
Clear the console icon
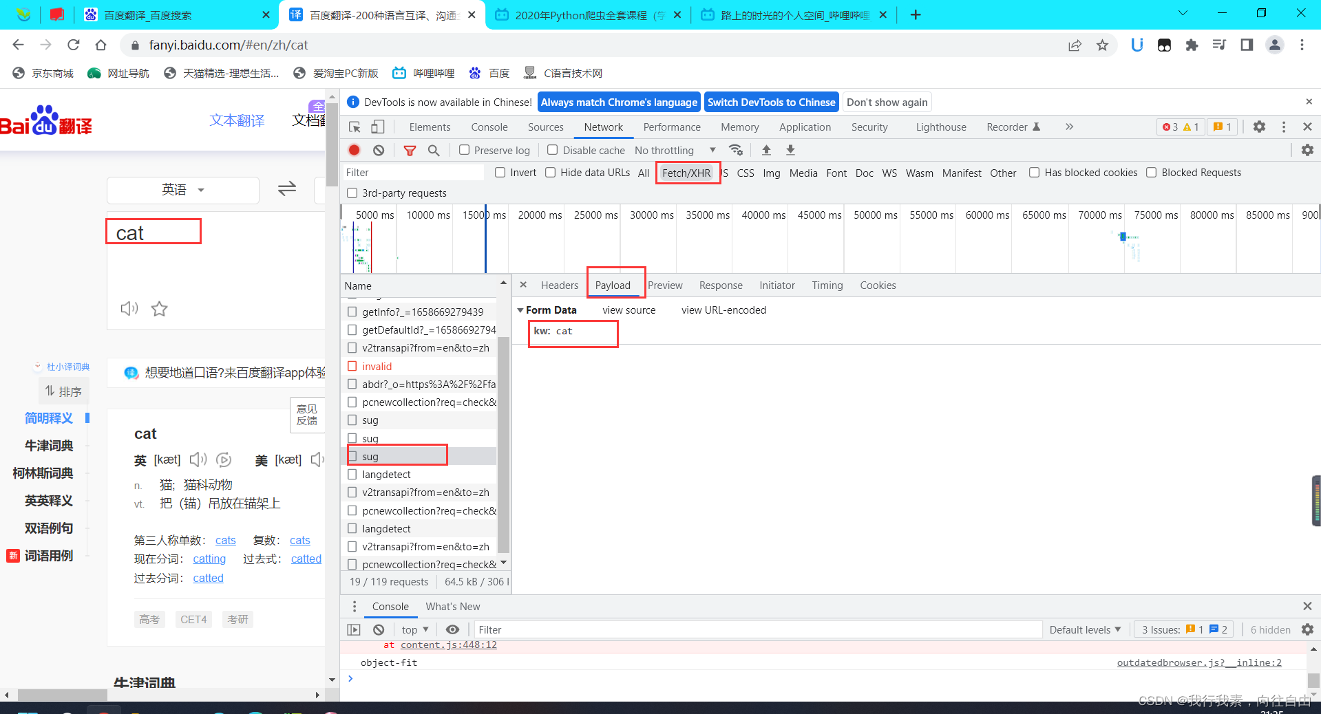(x=379, y=629)
